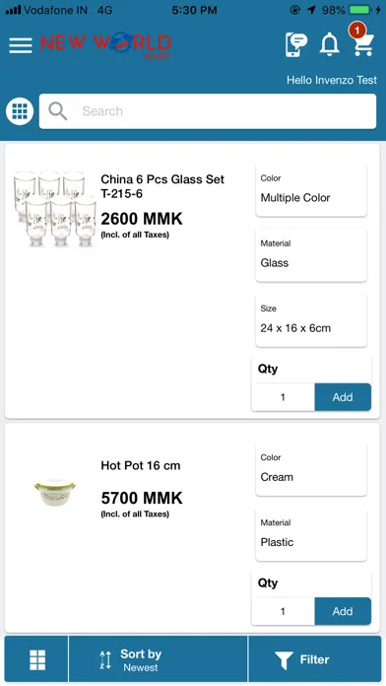386x686 pixels.
Task: Open the notifications bell
Action: tap(329, 44)
